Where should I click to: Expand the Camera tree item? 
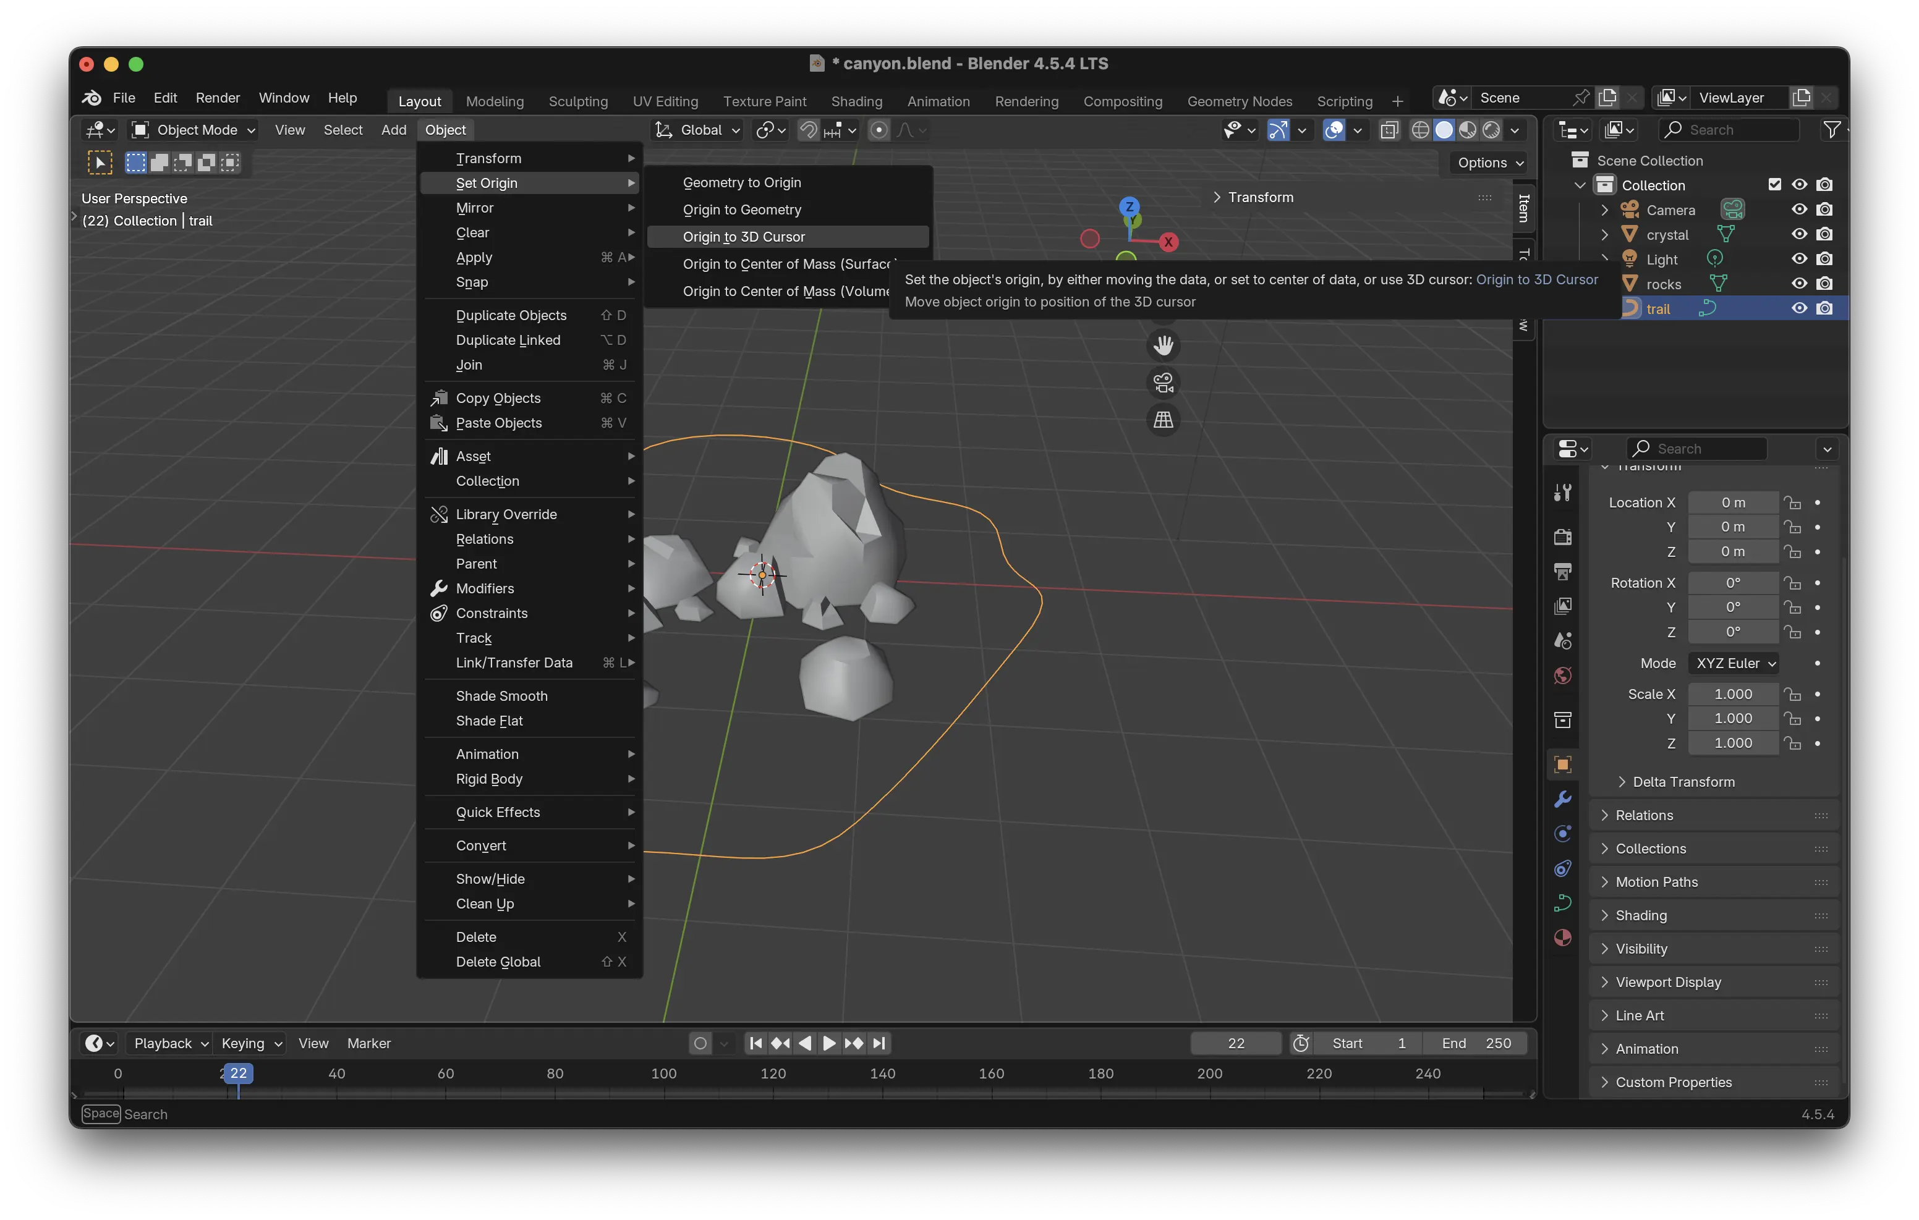(1605, 210)
